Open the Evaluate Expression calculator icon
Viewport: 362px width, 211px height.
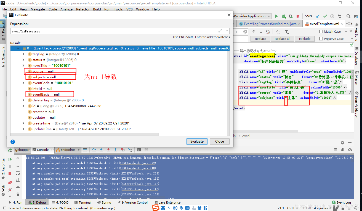[x=139, y=150]
